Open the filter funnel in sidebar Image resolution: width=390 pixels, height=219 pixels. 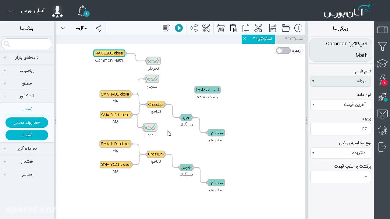tap(382, 47)
